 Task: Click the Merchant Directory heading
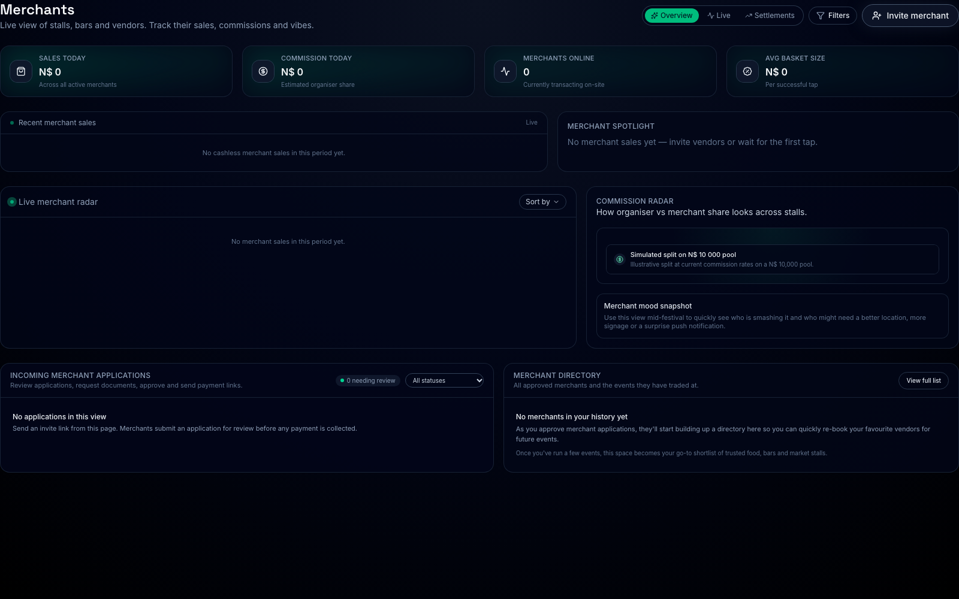(x=557, y=376)
